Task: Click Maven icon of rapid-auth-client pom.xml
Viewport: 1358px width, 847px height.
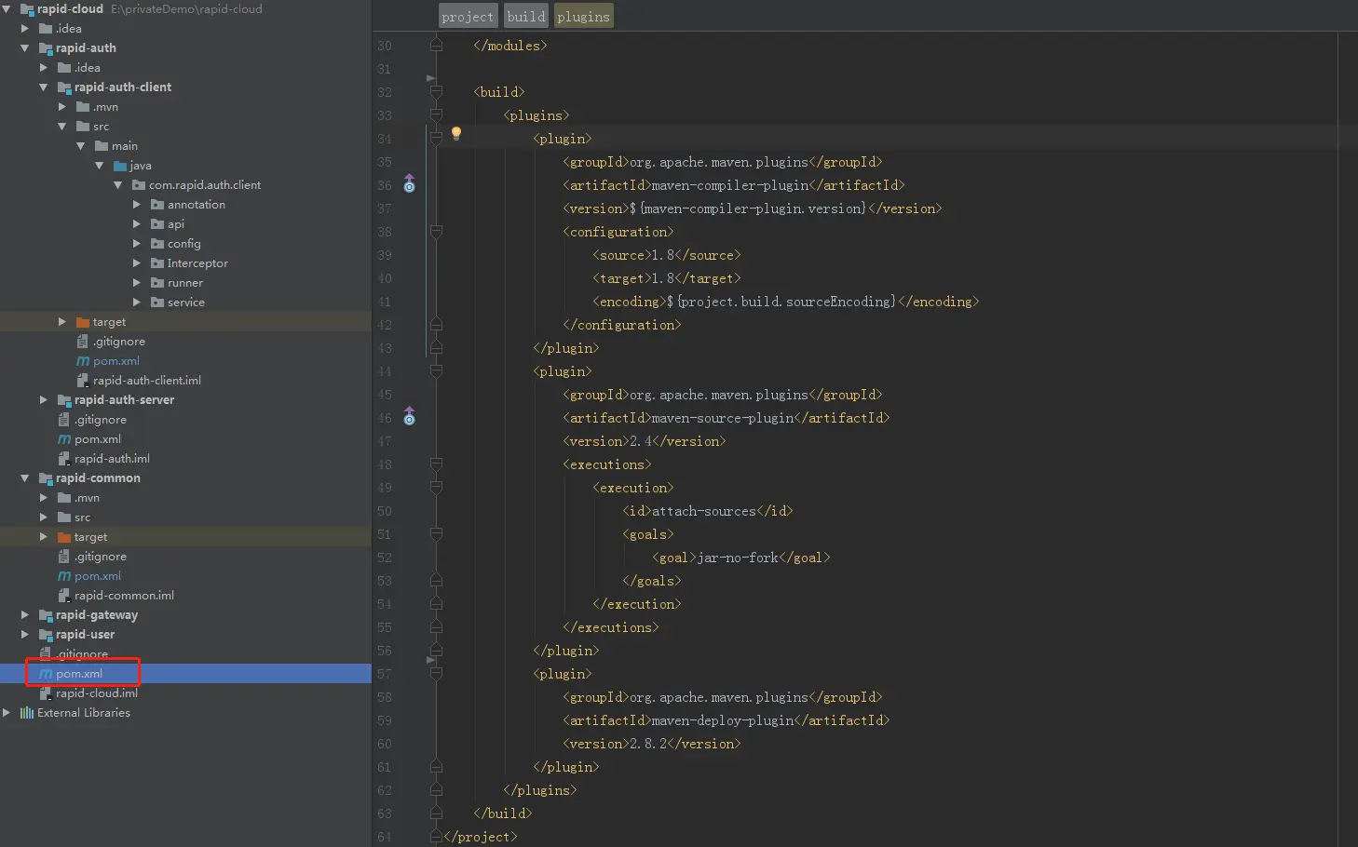Action: pyautogui.click(x=83, y=361)
